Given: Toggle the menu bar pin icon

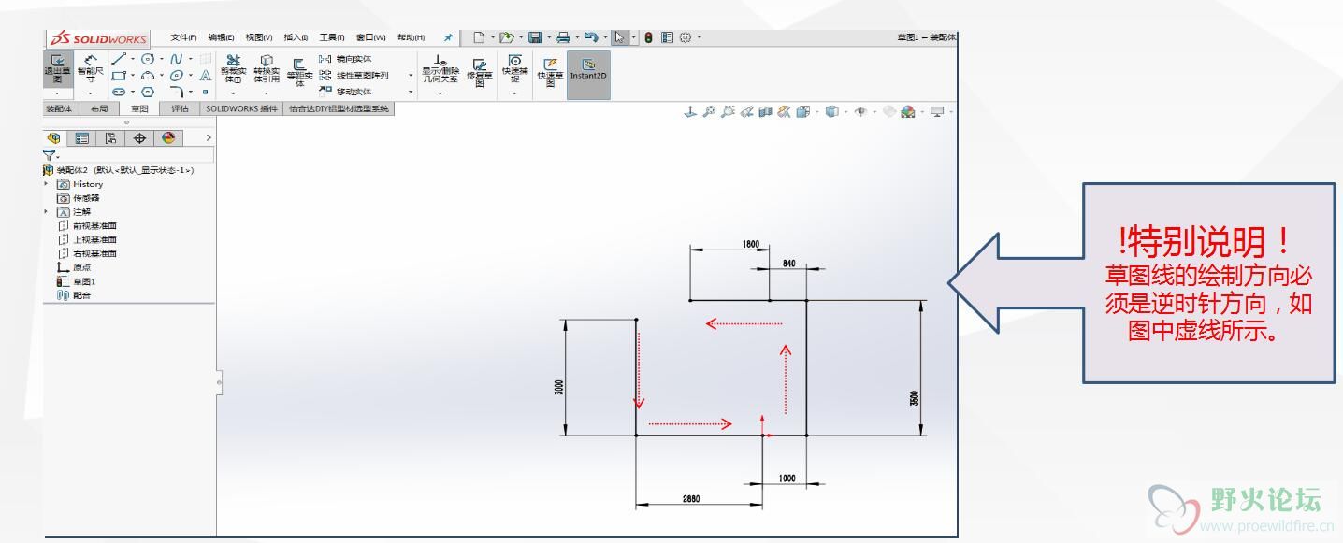Looking at the screenshot, I should click(448, 37).
